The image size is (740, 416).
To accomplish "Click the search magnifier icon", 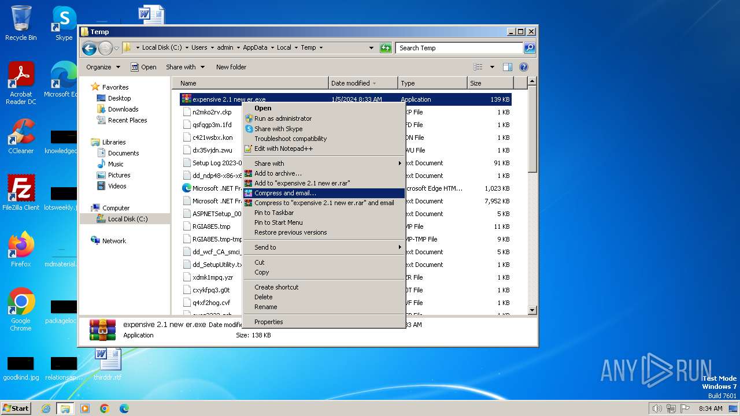I will [529, 48].
